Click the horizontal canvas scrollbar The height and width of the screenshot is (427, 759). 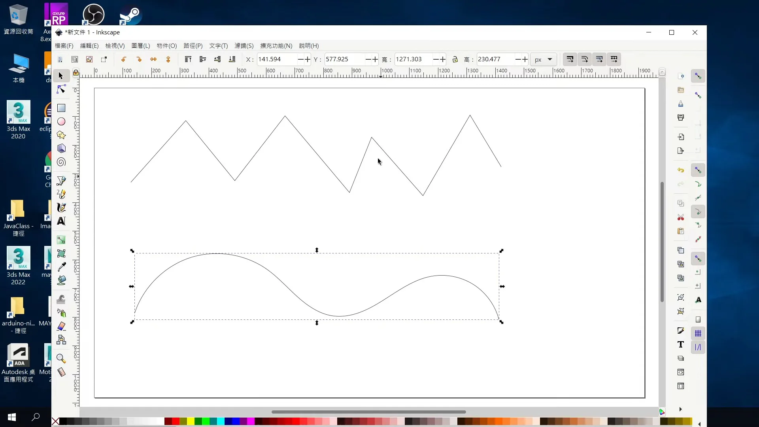pyautogui.click(x=368, y=412)
